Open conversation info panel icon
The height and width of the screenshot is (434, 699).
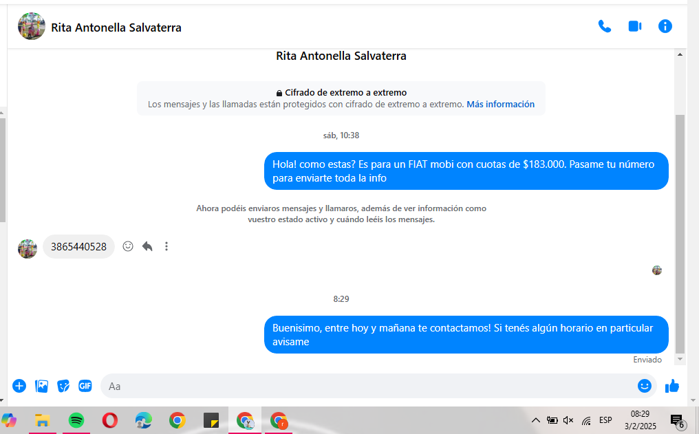(x=665, y=26)
